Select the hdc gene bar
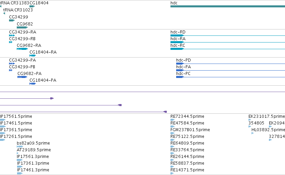Viewport: 285px width, 175px height. (227, 6)
